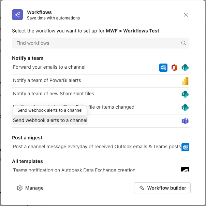
Task: Open Manage workflows settings
Action: tap(30, 188)
